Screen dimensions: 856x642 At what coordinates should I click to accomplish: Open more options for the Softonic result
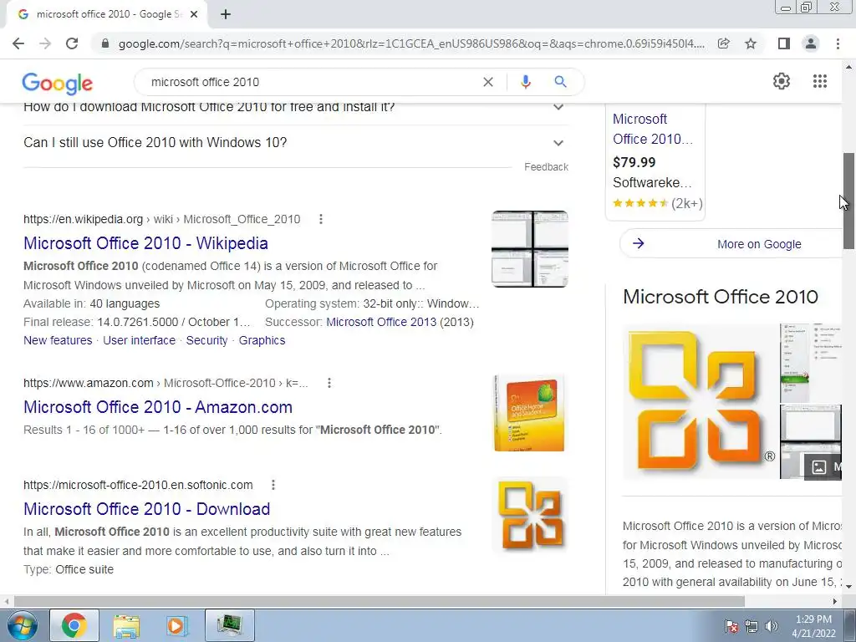273,485
